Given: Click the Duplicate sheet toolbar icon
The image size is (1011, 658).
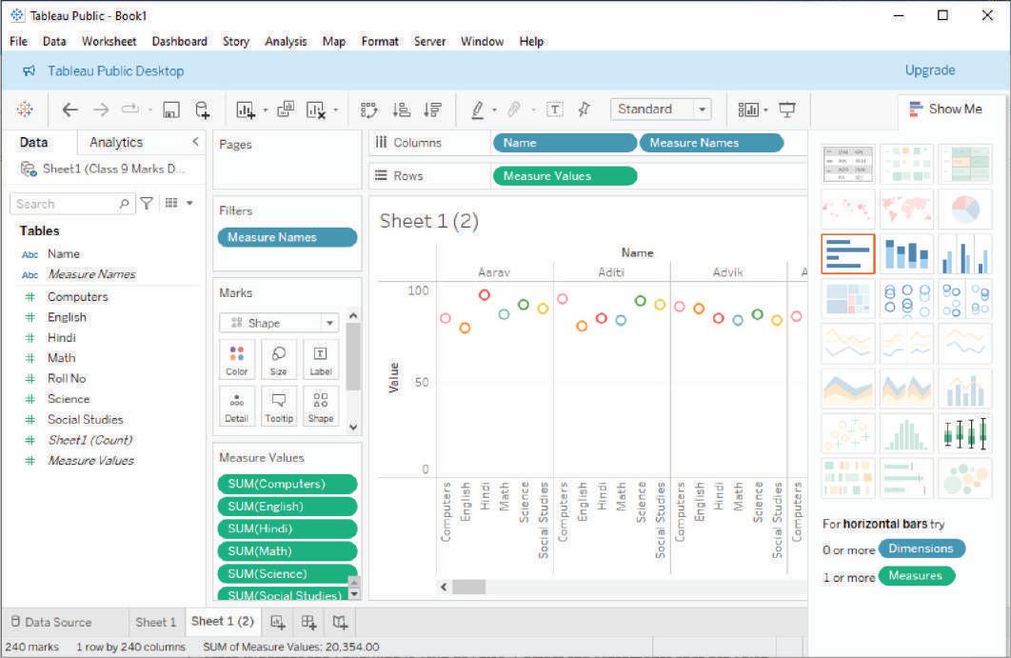Looking at the screenshot, I should click(x=286, y=109).
